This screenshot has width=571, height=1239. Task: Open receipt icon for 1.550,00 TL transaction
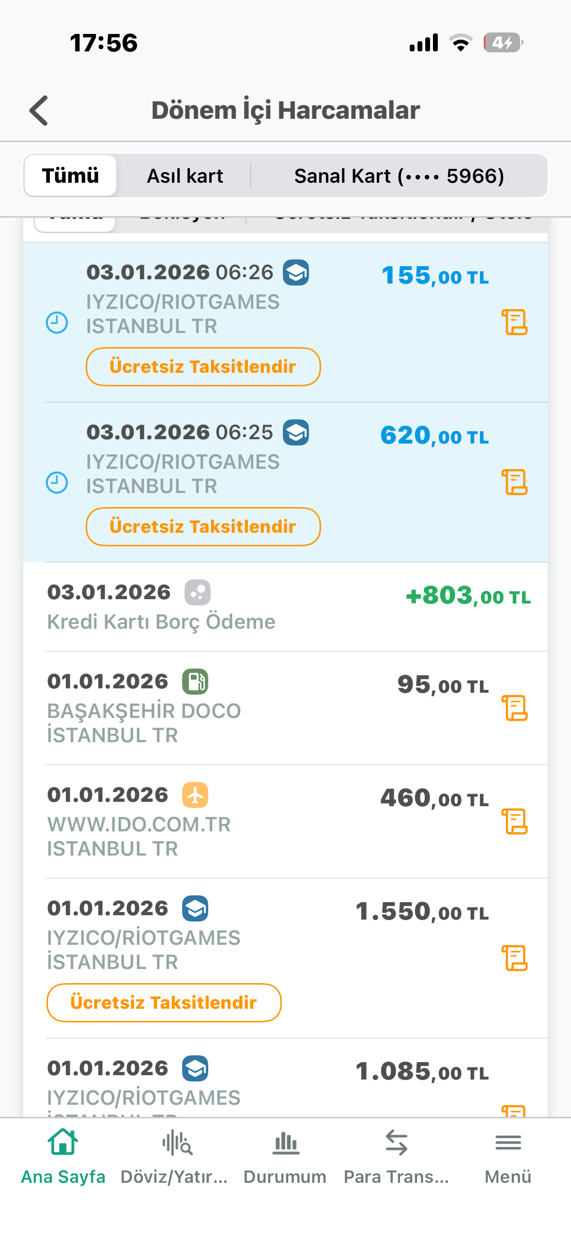[514, 958]
